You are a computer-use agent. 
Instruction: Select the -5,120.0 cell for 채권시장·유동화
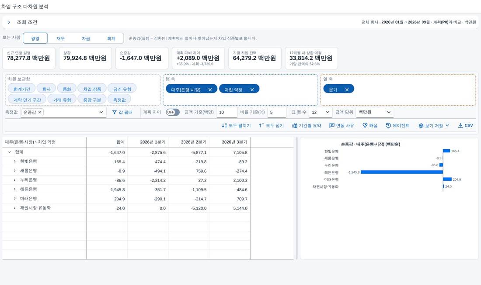pos(188,208)
